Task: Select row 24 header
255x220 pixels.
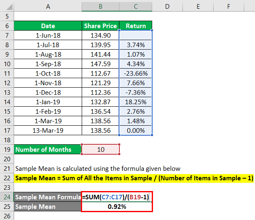Action: [x=7, y=197]
